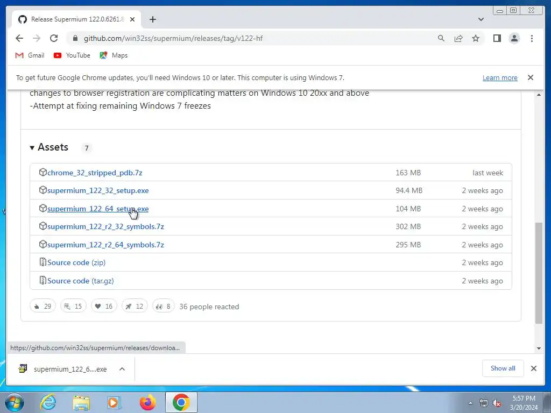
Task: Open the Windows Start menu
Action: (15, 402)
